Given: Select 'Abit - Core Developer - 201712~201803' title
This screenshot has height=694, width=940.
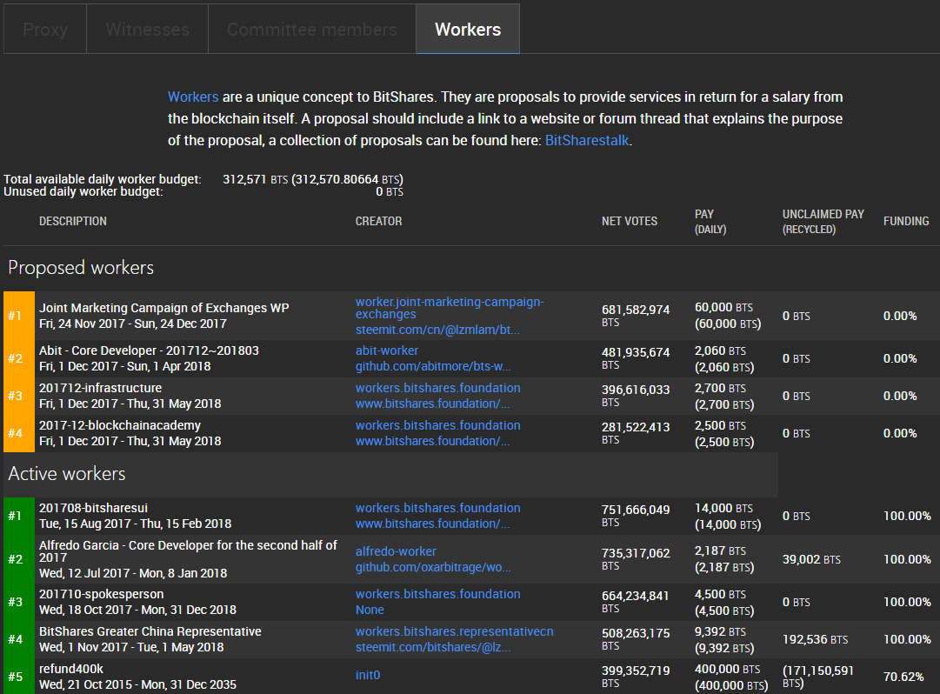Looking at the screenshot, I should [x=149, y=350].
